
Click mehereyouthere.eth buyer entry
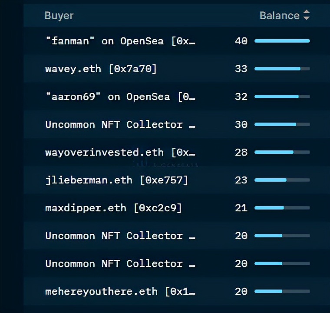120,291
